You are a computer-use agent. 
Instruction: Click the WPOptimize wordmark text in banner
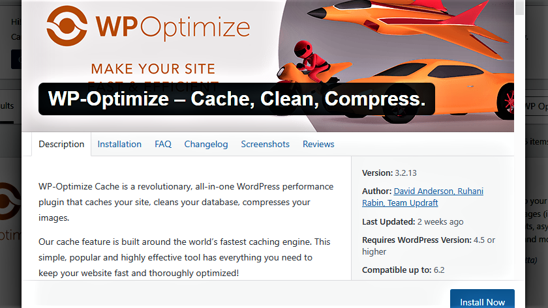tap(173, 27)
